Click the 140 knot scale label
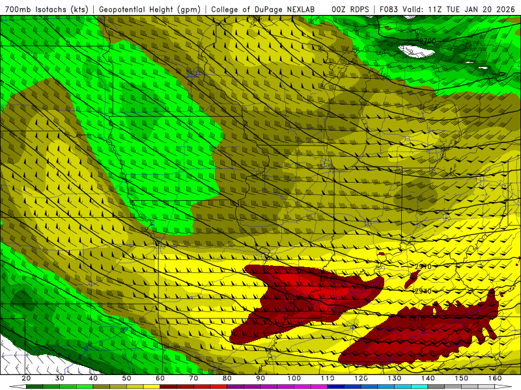 click(428, 378)
